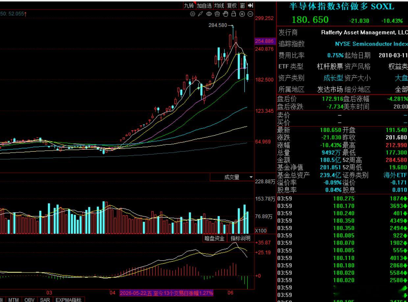The height and width of the screenshot is (302, 408).
Task: Click the title 半导体指数3倍做多 SOXL
Action: click(341, 7)
